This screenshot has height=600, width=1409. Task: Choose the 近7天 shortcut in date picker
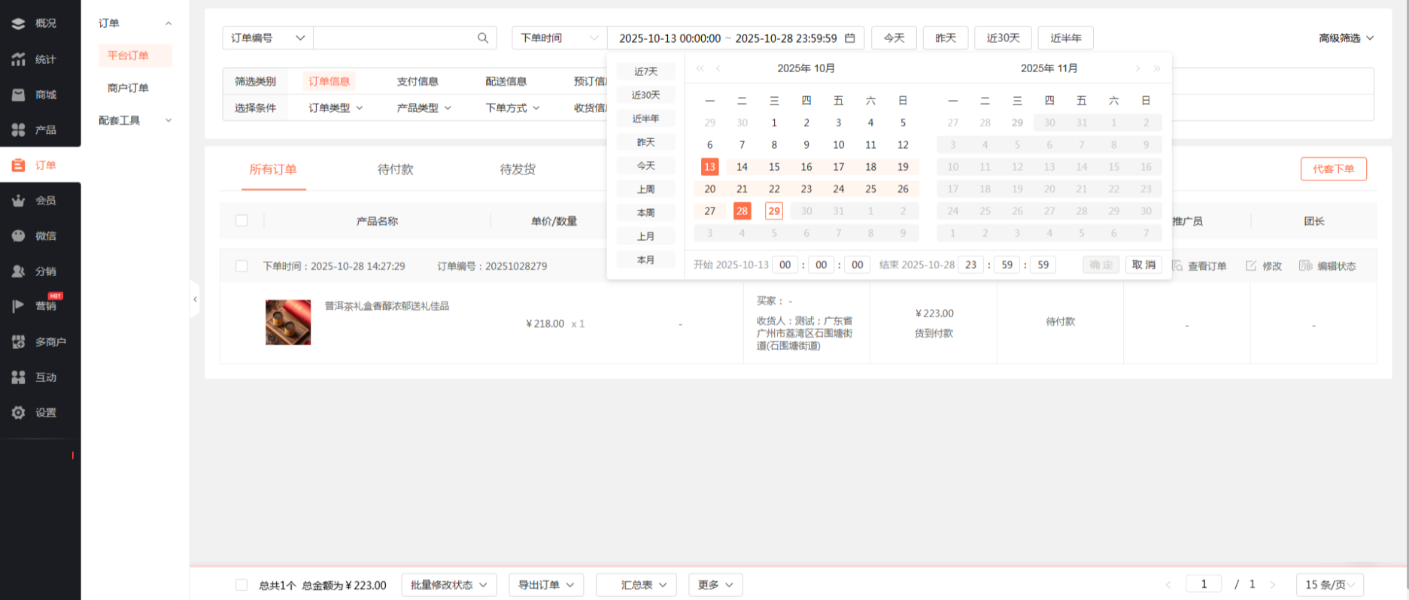[x=645, y=71]
